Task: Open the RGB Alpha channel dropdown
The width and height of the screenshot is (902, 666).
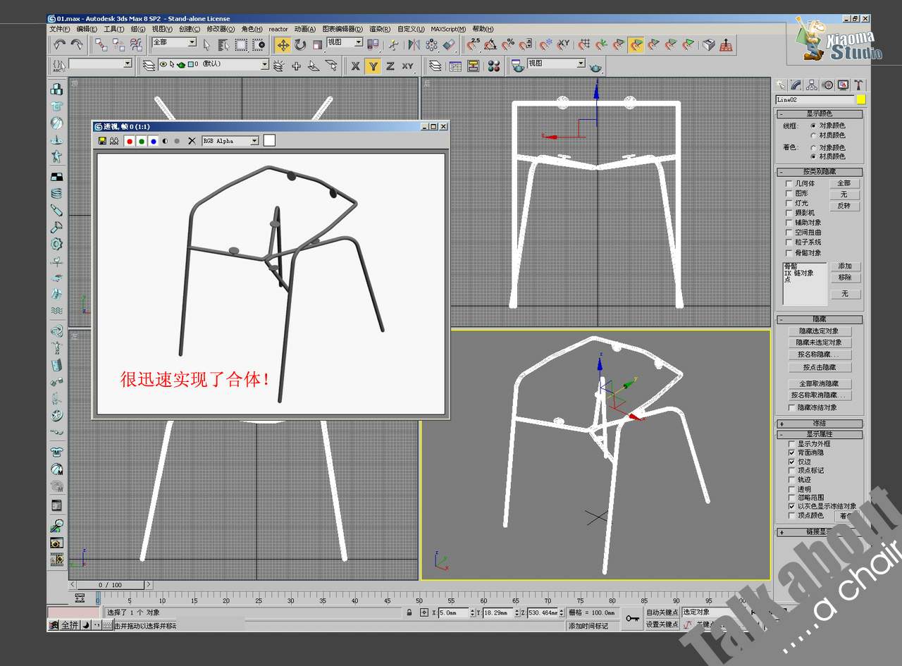Action: 254,141
